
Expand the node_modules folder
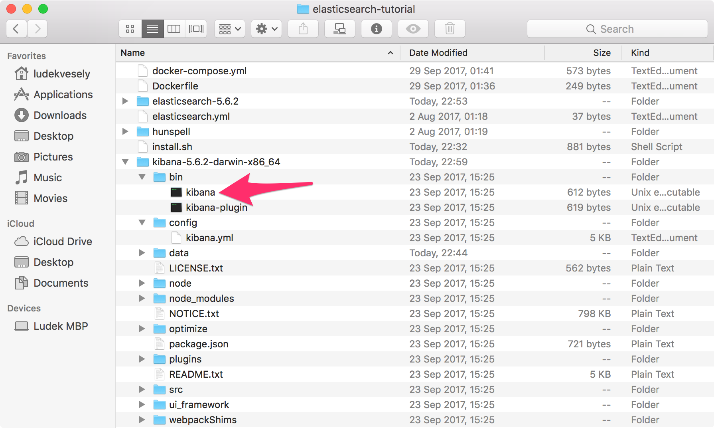[142, 298]
